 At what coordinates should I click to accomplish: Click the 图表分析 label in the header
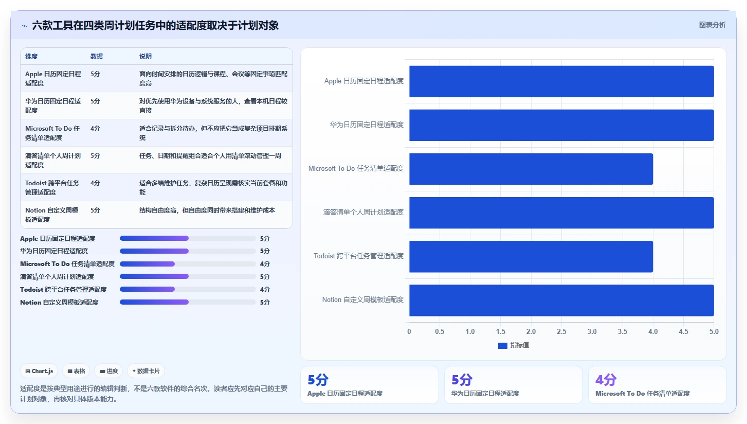point(712,25)
